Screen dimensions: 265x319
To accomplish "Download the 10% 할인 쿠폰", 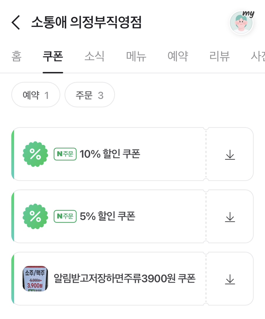I will coord(230,154).
